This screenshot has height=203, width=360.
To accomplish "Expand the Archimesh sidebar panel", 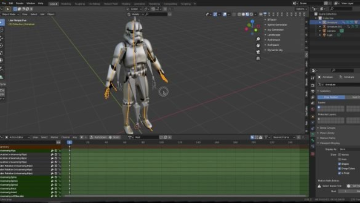I will click(x=273, y=40).
